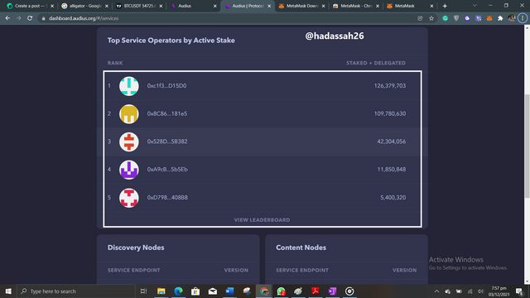Viewport: 530px width, 298px height.
Task: Open the tab search dropdown arrow
Action: pos(475,6)
